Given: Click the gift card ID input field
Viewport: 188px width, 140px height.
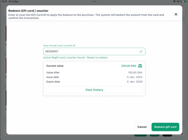Looking at the screenshot, I should pos(90,51).
